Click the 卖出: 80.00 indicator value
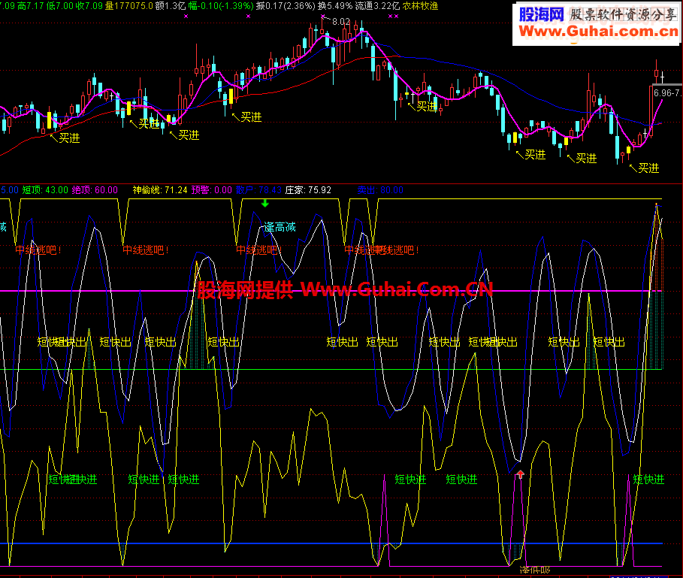The height and width of the screenshot is (578, 683). (x=380, y=190)
